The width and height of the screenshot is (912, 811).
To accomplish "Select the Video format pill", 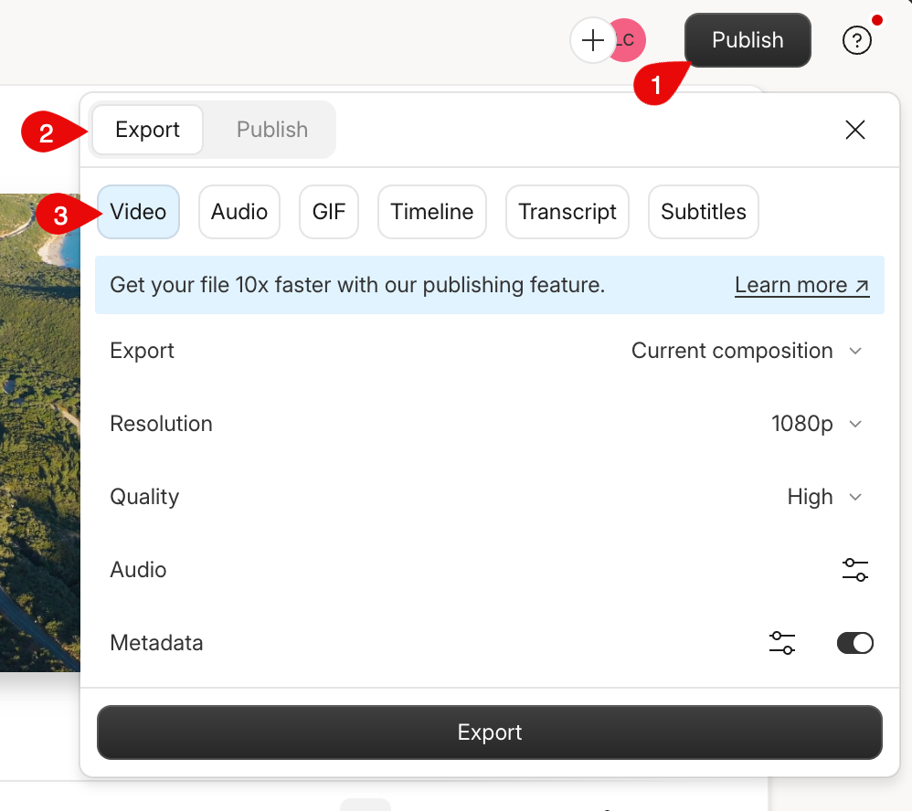I will tap(138, 212).
